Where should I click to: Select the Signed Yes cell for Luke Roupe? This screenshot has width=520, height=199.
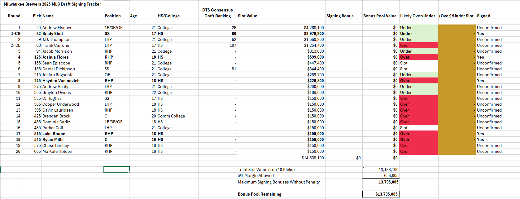click(480, 134)
